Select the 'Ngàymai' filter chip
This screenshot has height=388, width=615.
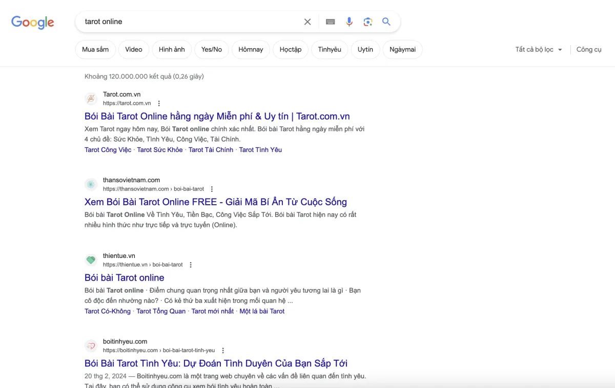point(403,50)
